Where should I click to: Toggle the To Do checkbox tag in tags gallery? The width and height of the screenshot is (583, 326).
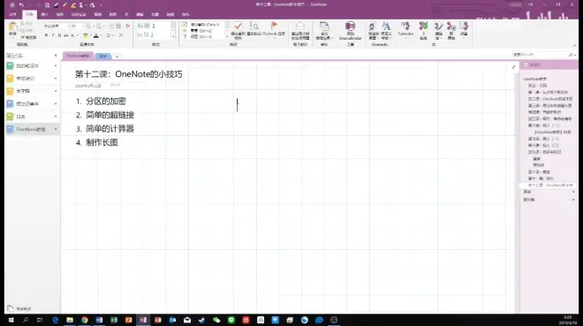coord(185,25)
